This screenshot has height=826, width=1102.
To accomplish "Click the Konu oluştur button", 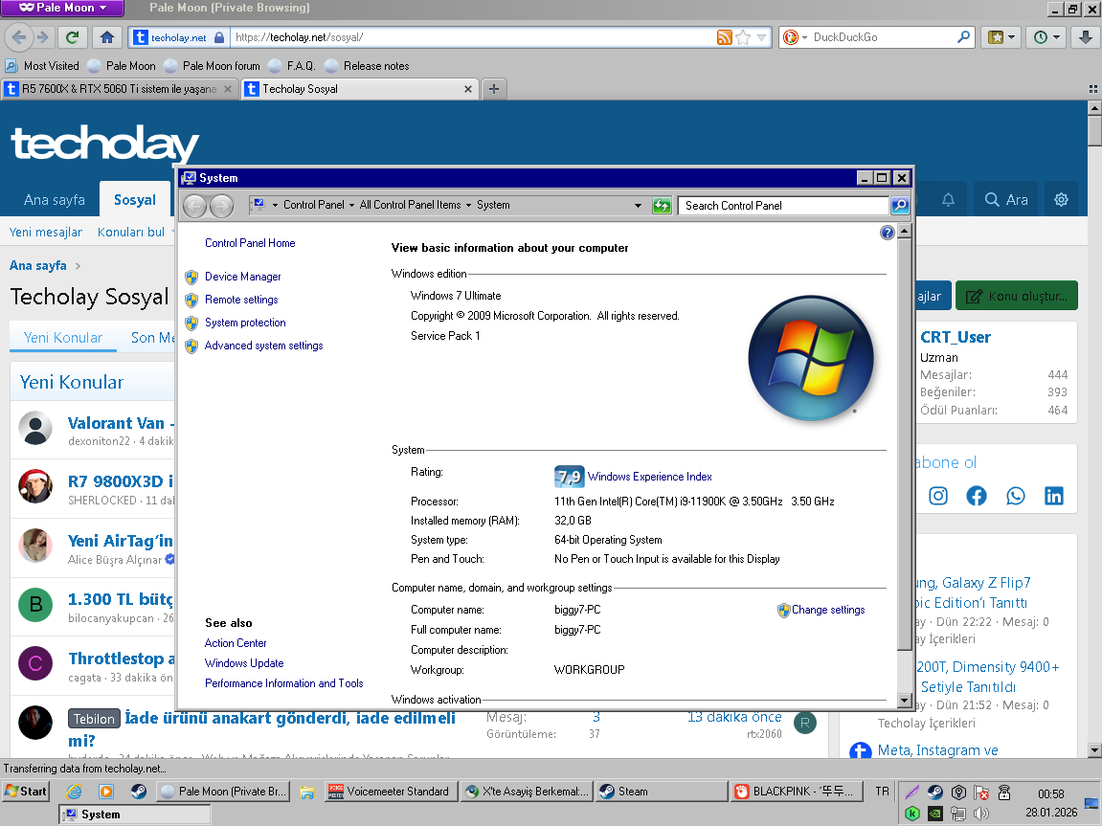I will [1016, 296].
